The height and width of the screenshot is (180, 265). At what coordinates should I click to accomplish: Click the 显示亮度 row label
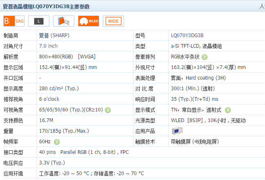(x=13, y=89)
